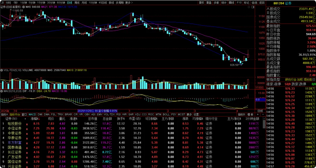Screen dimensions: 316x168
Task: Select the DMI indicator
Action: [x=40, y=114]
